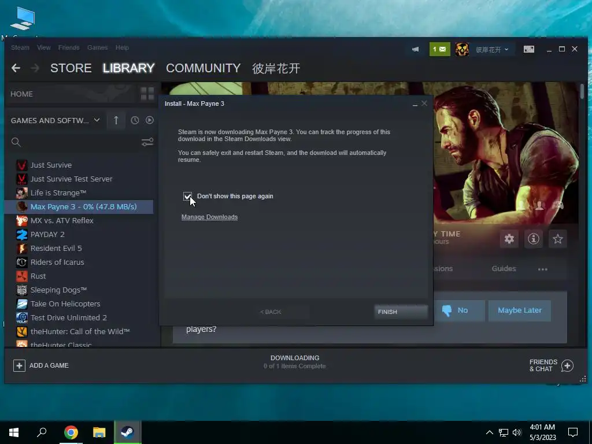Image resolution: width=592 pixels, height=444 pixels.
Task: Open Friends & Chat plus icon
Action: click(567, 365)
